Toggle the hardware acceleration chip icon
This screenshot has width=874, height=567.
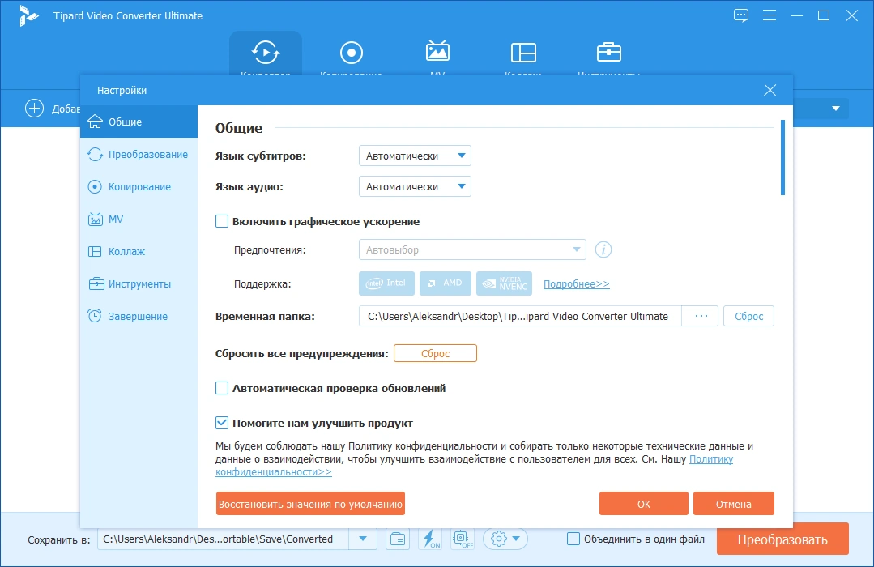point(463,539)
